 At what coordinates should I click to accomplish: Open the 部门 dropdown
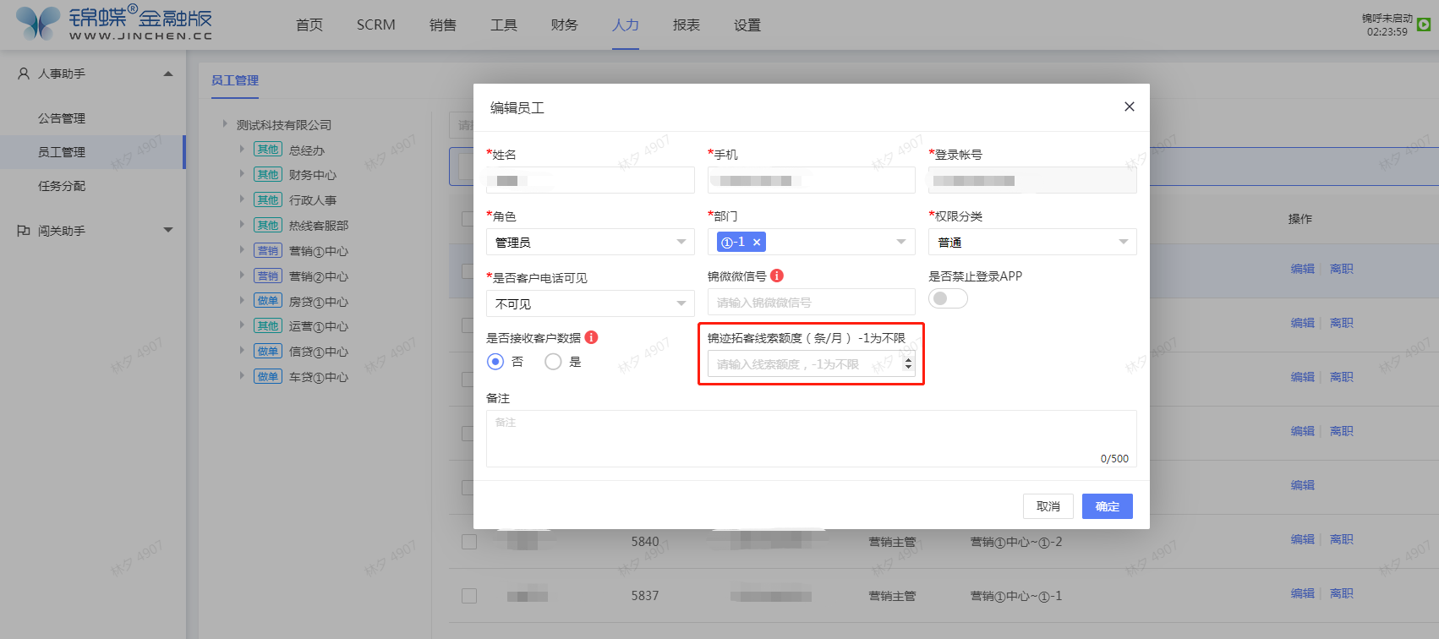(x=812, y=243)
